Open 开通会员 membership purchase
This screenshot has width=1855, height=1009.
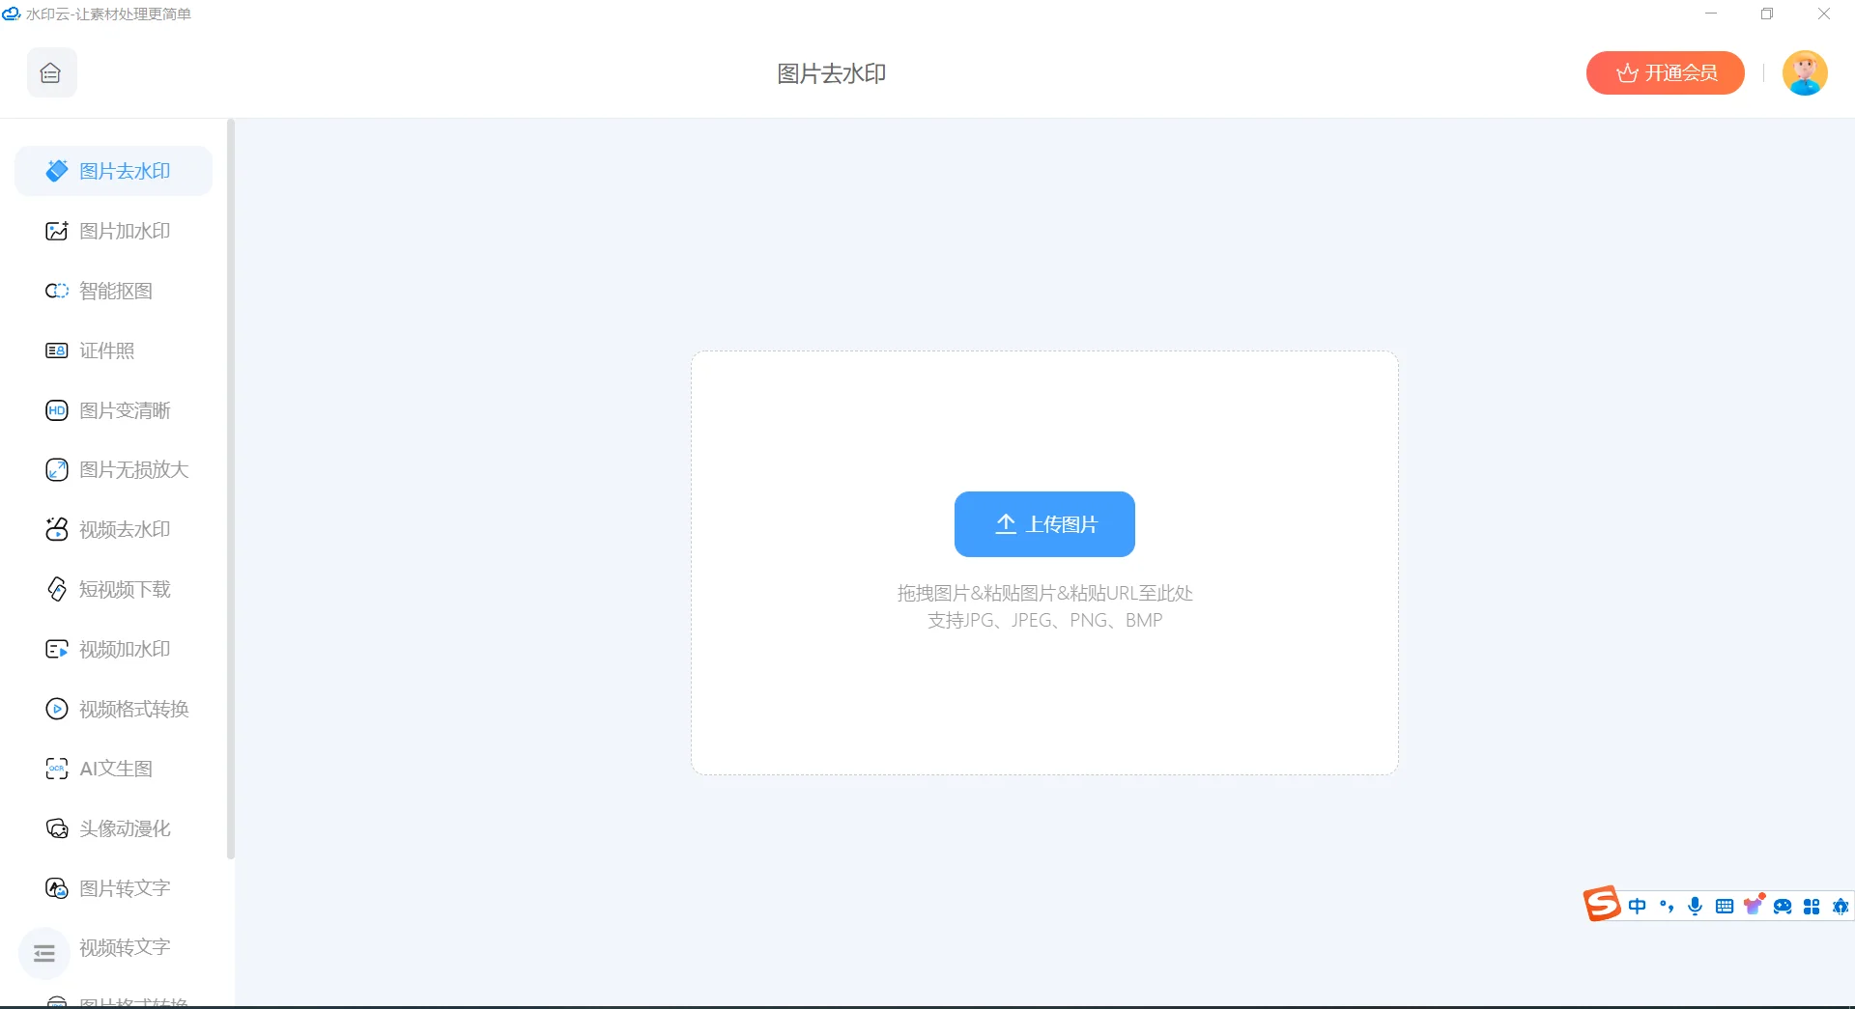click(1665, 72)
